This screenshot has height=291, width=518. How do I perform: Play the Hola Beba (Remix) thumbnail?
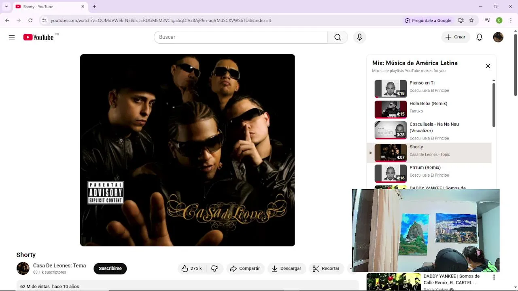tap(391, 109)
